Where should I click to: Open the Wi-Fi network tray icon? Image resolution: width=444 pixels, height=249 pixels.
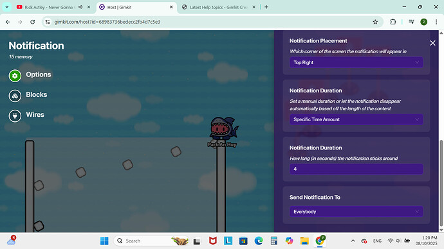tap(390, 241)
